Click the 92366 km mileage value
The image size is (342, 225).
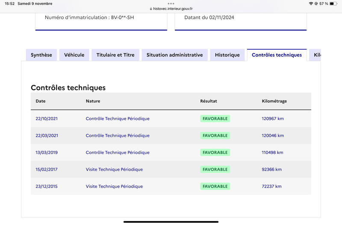pyautogui.click(x=272, y=169)
